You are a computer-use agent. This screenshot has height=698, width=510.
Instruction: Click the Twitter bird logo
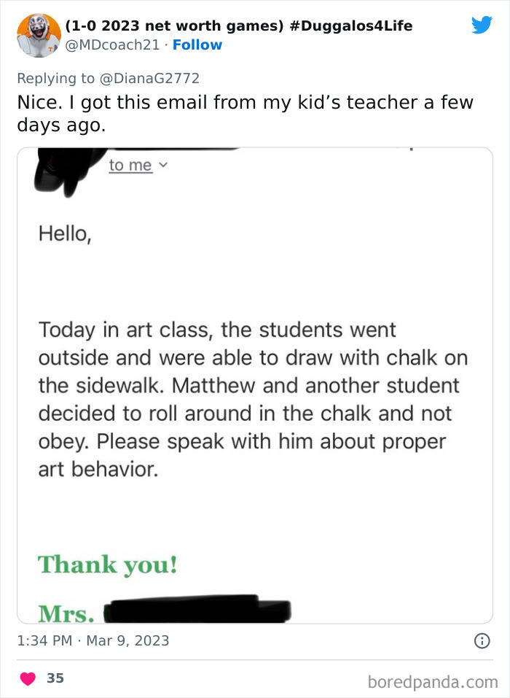click(x=482, y=25)
